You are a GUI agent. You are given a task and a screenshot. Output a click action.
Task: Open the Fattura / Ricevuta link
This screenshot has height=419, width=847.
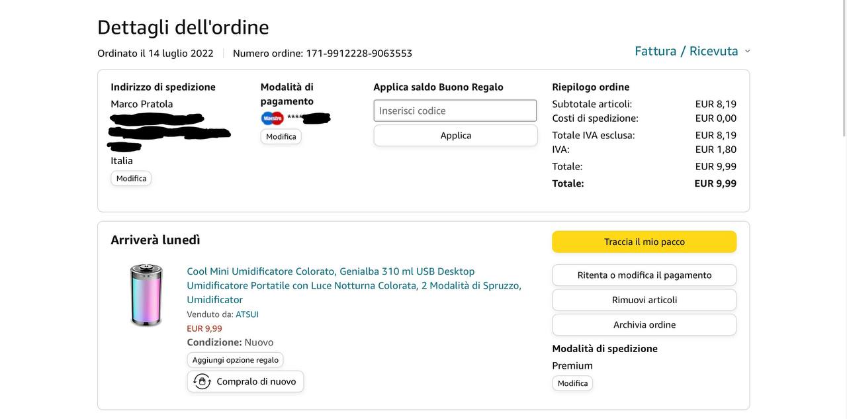click(x=686, y=51)
